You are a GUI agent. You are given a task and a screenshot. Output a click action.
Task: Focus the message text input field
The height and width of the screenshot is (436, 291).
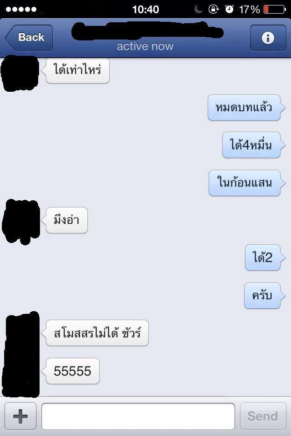tap(138, 416)
